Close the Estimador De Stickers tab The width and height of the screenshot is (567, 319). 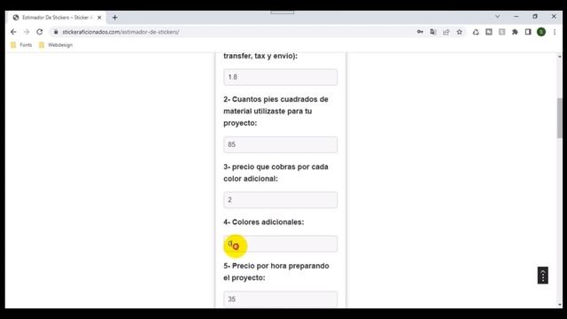[99, 18]
